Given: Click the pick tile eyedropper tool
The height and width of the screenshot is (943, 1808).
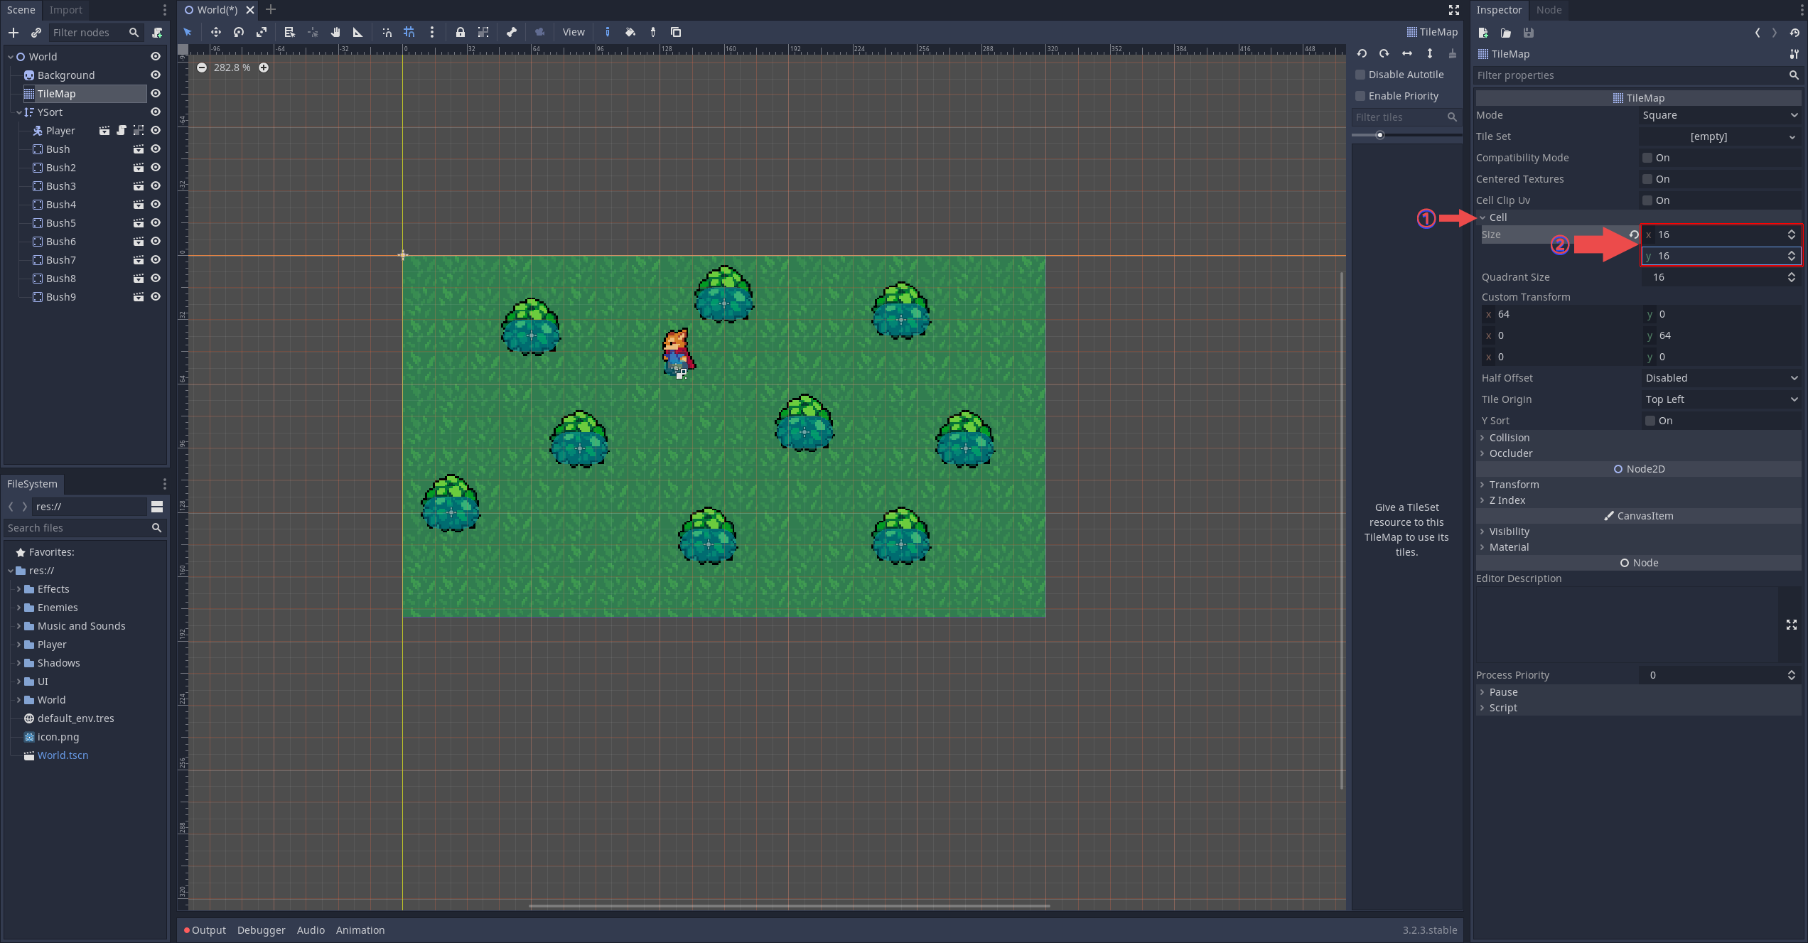Looking at the screenshot, I should (x=652, y=32).
